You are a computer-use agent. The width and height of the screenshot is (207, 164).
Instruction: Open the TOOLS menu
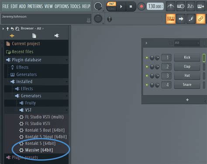[x=75, y=6]
